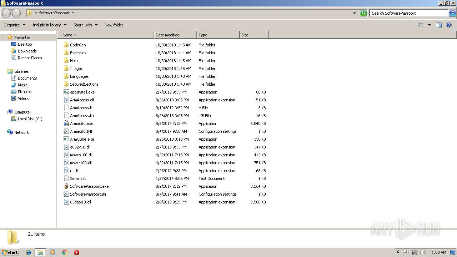Launch Chrome from the taskbar
Viewport: 457px width, 257px height.
tap(65, 252)
